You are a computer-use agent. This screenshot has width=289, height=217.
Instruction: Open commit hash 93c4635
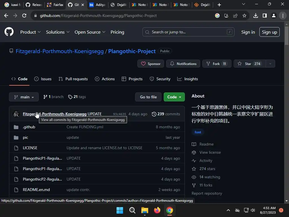tap(120, 114)
